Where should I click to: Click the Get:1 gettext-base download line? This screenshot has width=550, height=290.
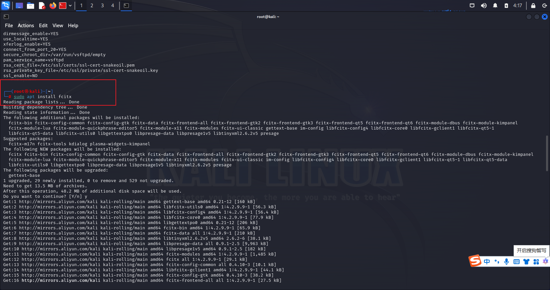coord(129,202)
